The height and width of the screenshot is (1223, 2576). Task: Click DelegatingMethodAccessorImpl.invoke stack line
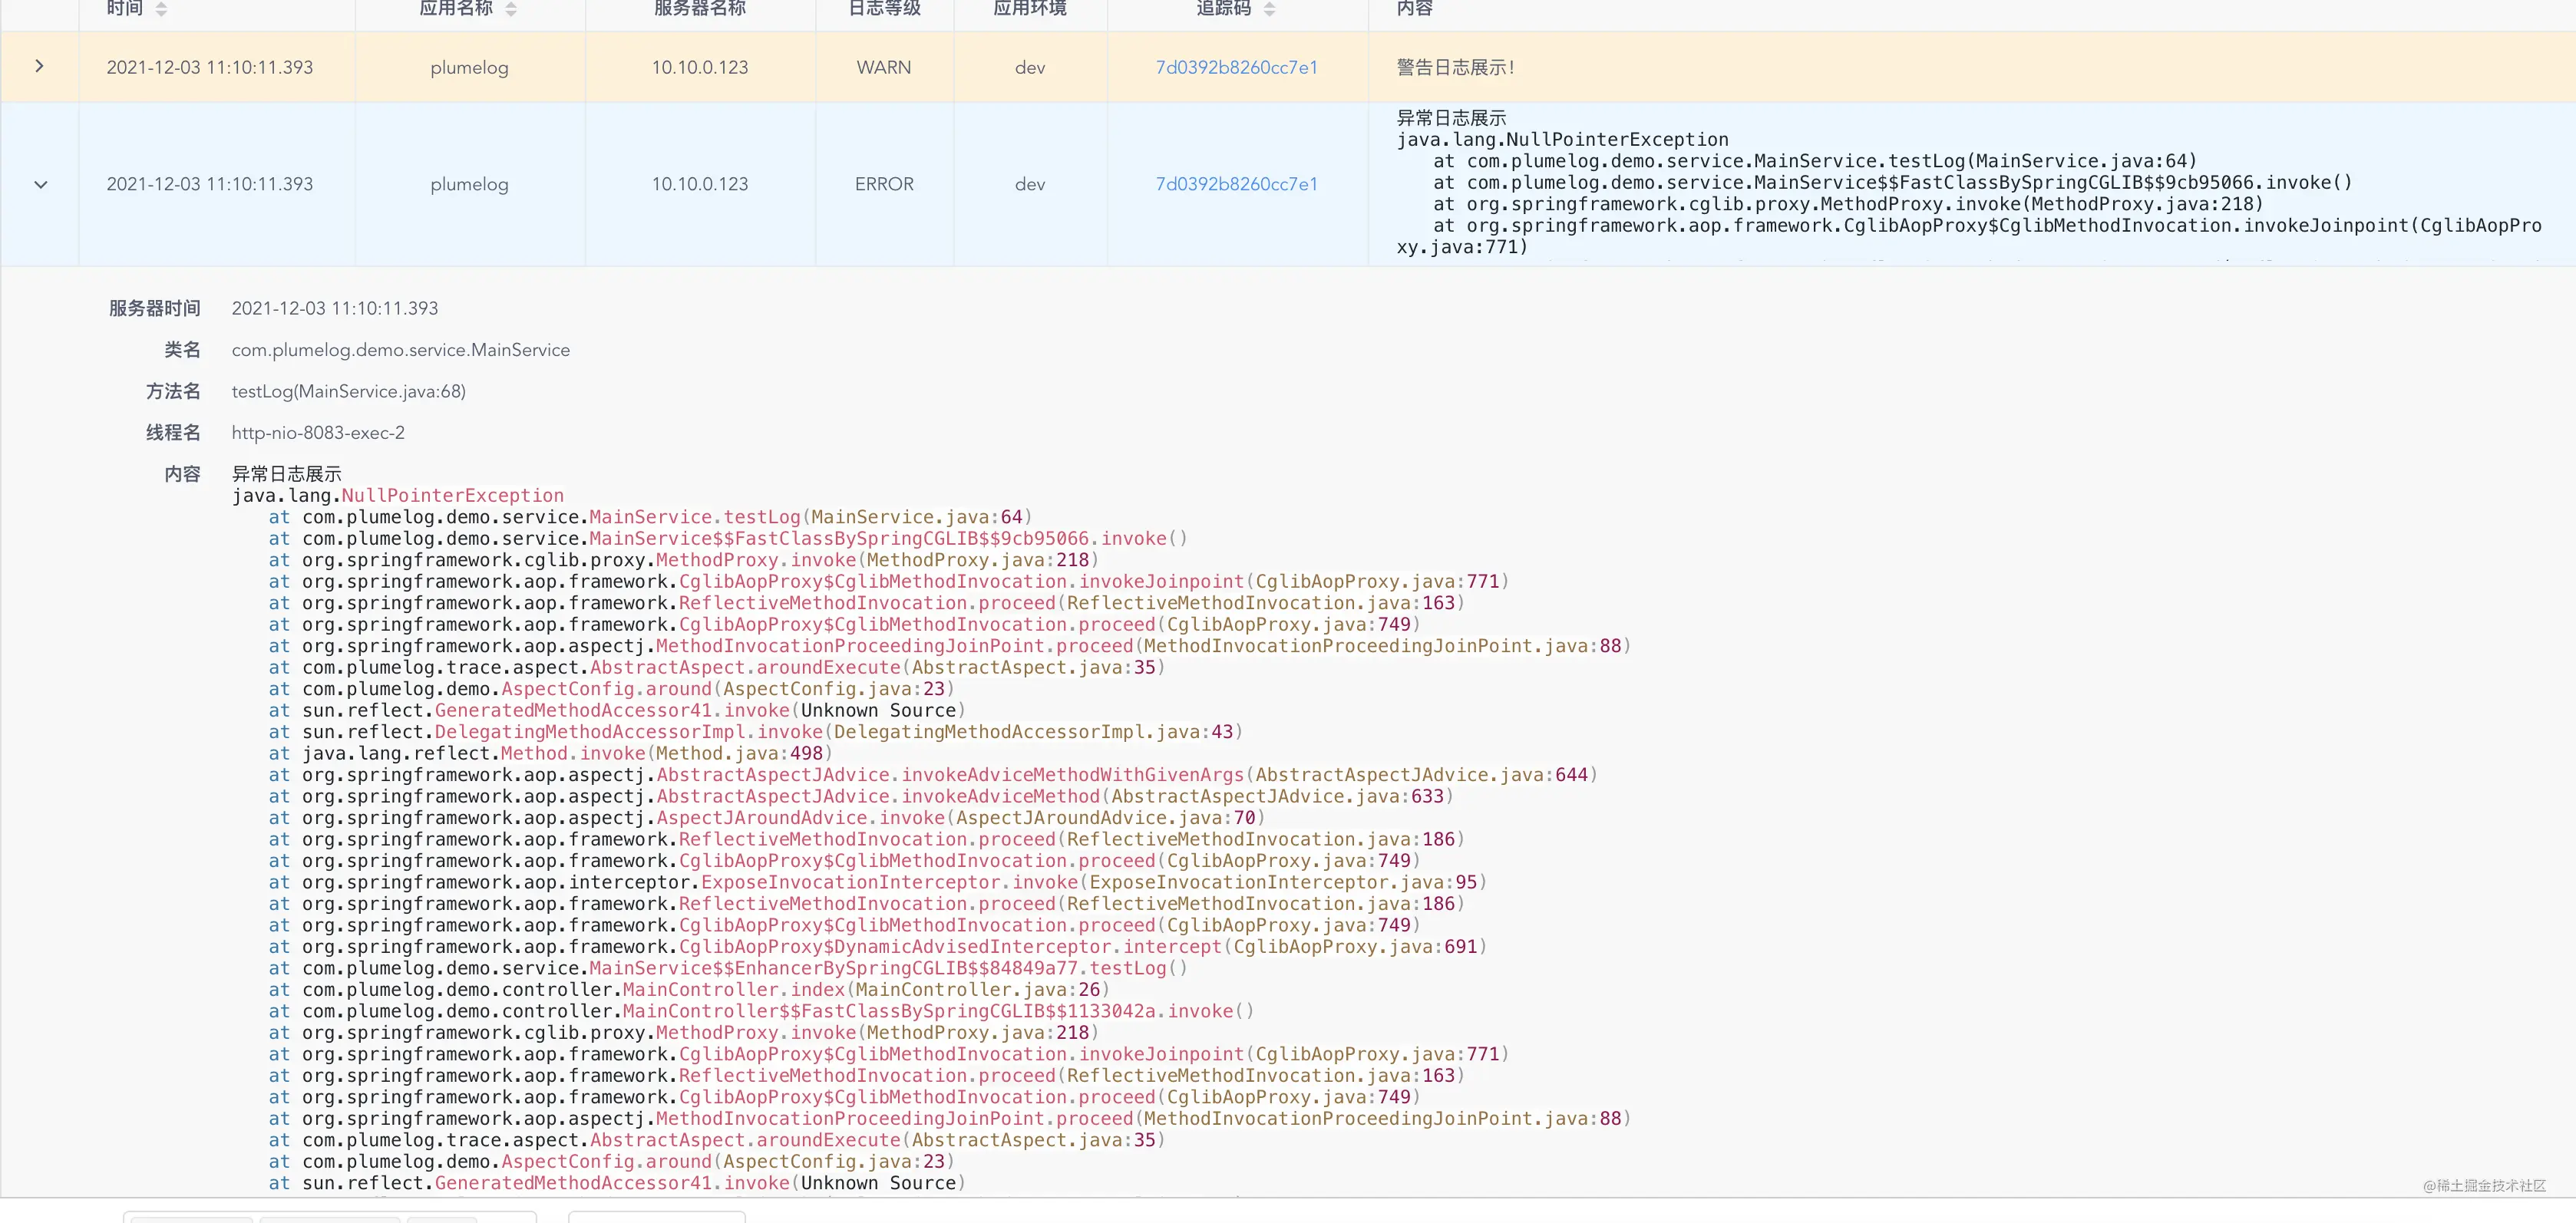pyautogui.click(x=756, y=731)
